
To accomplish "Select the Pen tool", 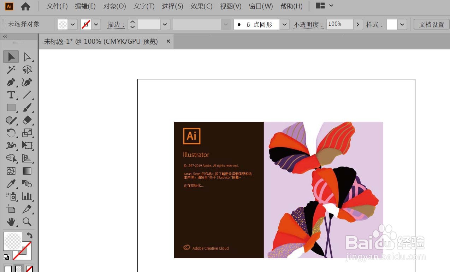I will point(11,83).
